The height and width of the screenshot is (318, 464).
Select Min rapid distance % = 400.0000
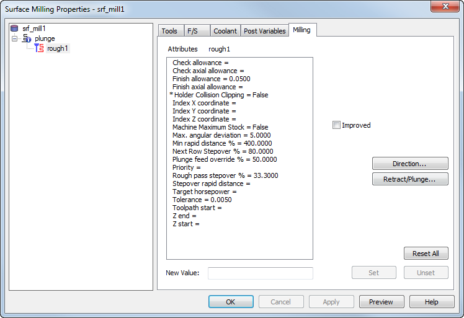click(x=222, y=143)
